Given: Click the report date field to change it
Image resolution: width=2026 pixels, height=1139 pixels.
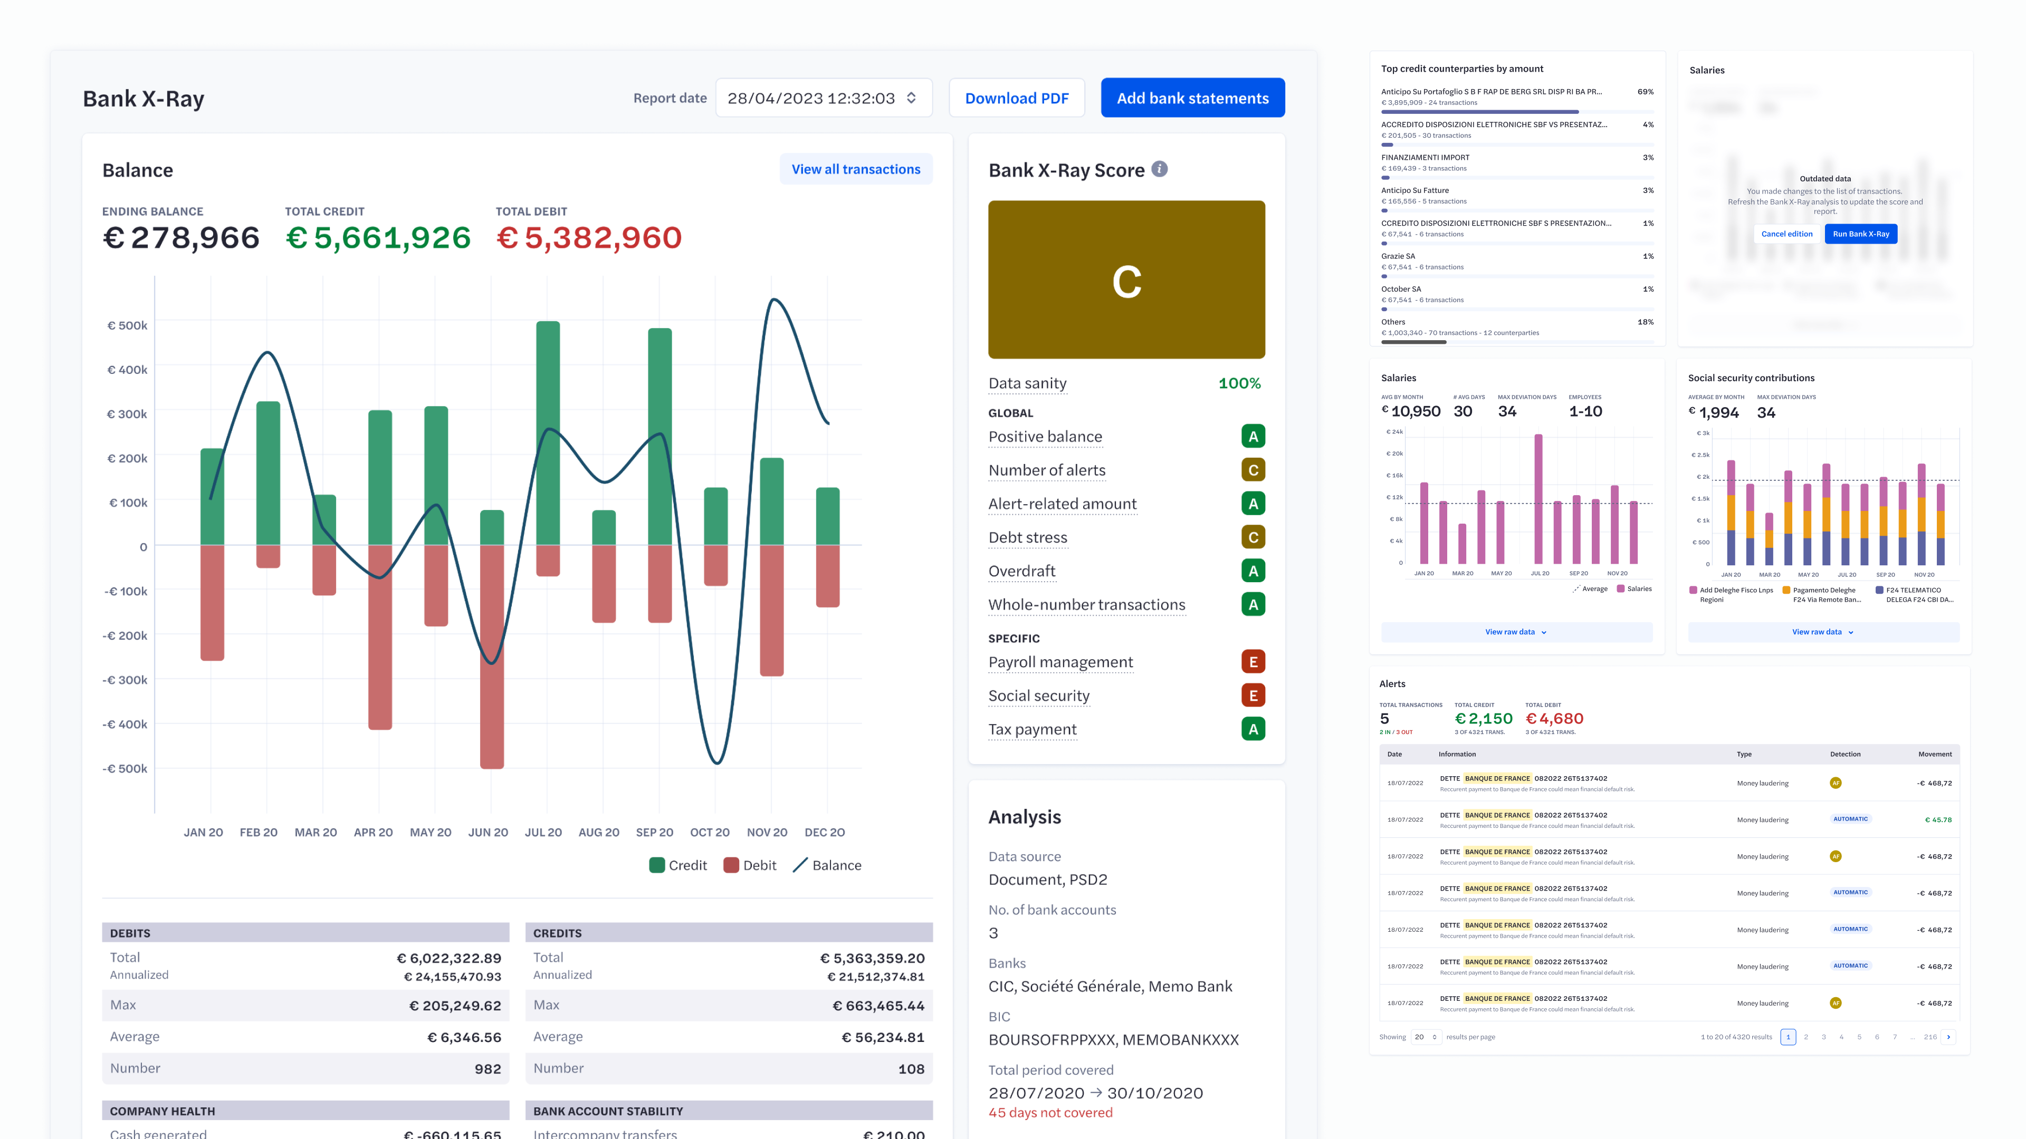Looking at the screenshot, I should (x=823, y=98).
